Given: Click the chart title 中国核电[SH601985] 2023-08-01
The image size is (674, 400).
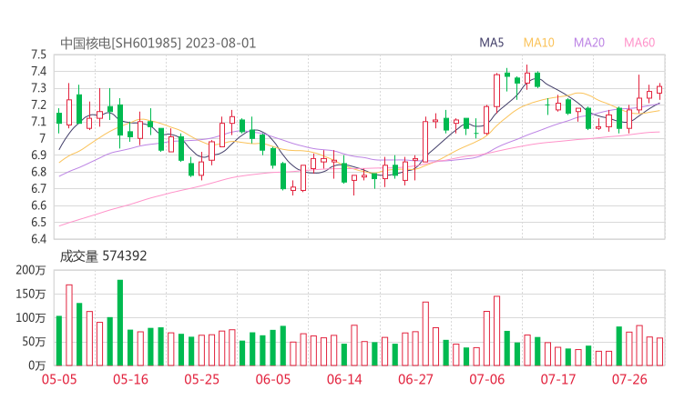Looking at the screenshot, I should [x=158, y=44].
